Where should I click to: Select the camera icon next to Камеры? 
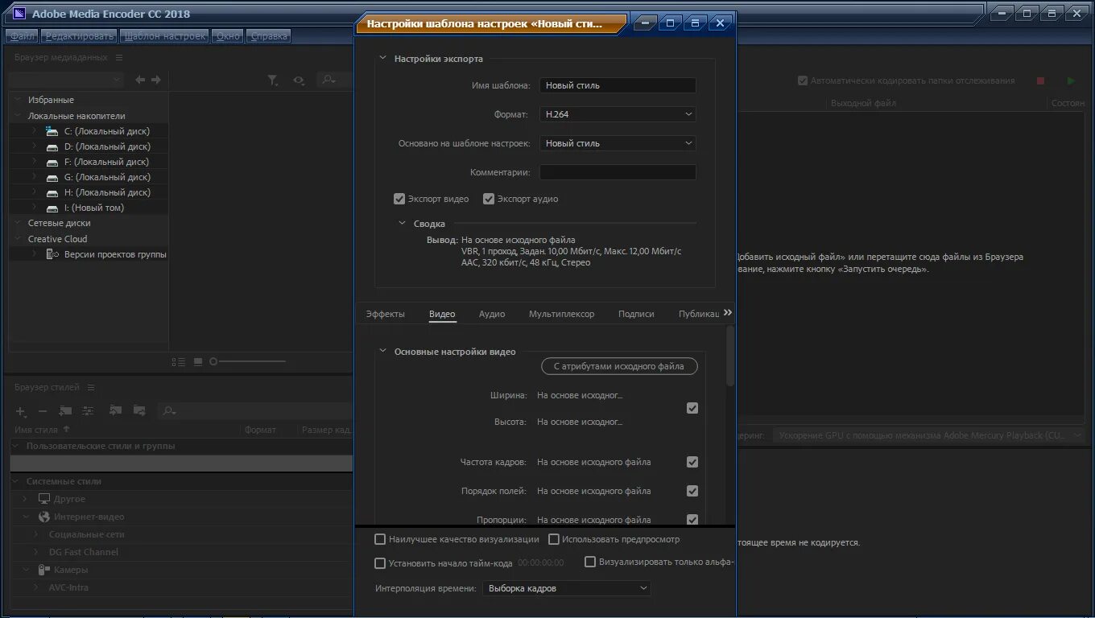(x=44, y=570)
